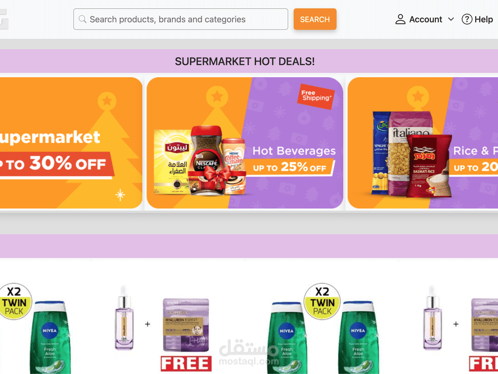Click the SUPERMARKET HOT DEALS! heading
The width and height of the screenshot is (498, 374).
point(245,61)
